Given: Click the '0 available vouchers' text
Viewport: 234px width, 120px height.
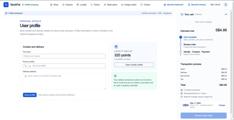Looking at the screenshot, I should click(123, 59).
